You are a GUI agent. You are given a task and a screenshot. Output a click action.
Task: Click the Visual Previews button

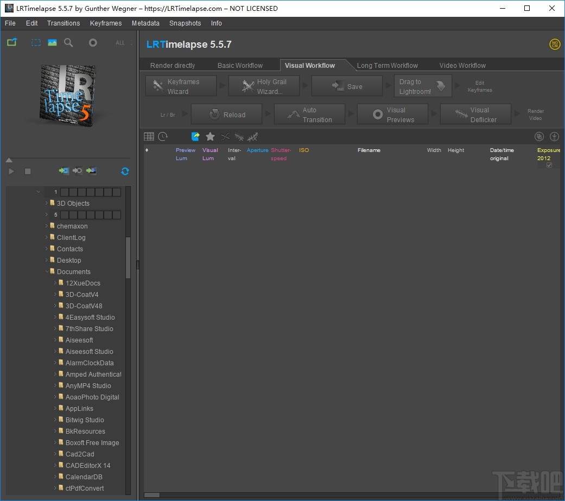392,114
